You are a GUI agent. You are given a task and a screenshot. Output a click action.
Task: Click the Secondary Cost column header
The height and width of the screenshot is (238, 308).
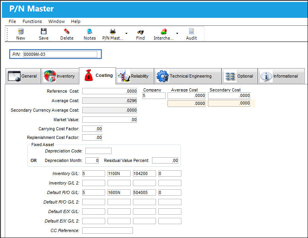coord(225,90)
